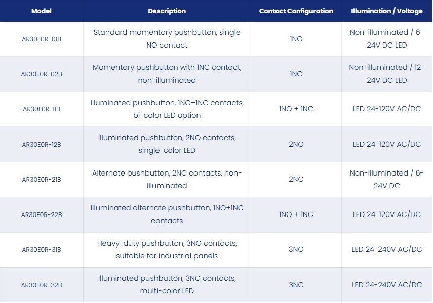Select the 3NC contact configuration cell
433x303 pixels.
[296, 285]
